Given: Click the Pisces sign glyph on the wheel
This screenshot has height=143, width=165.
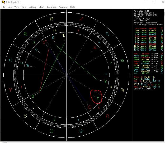Looking at the screenshot, I should [x=10, y=60].
